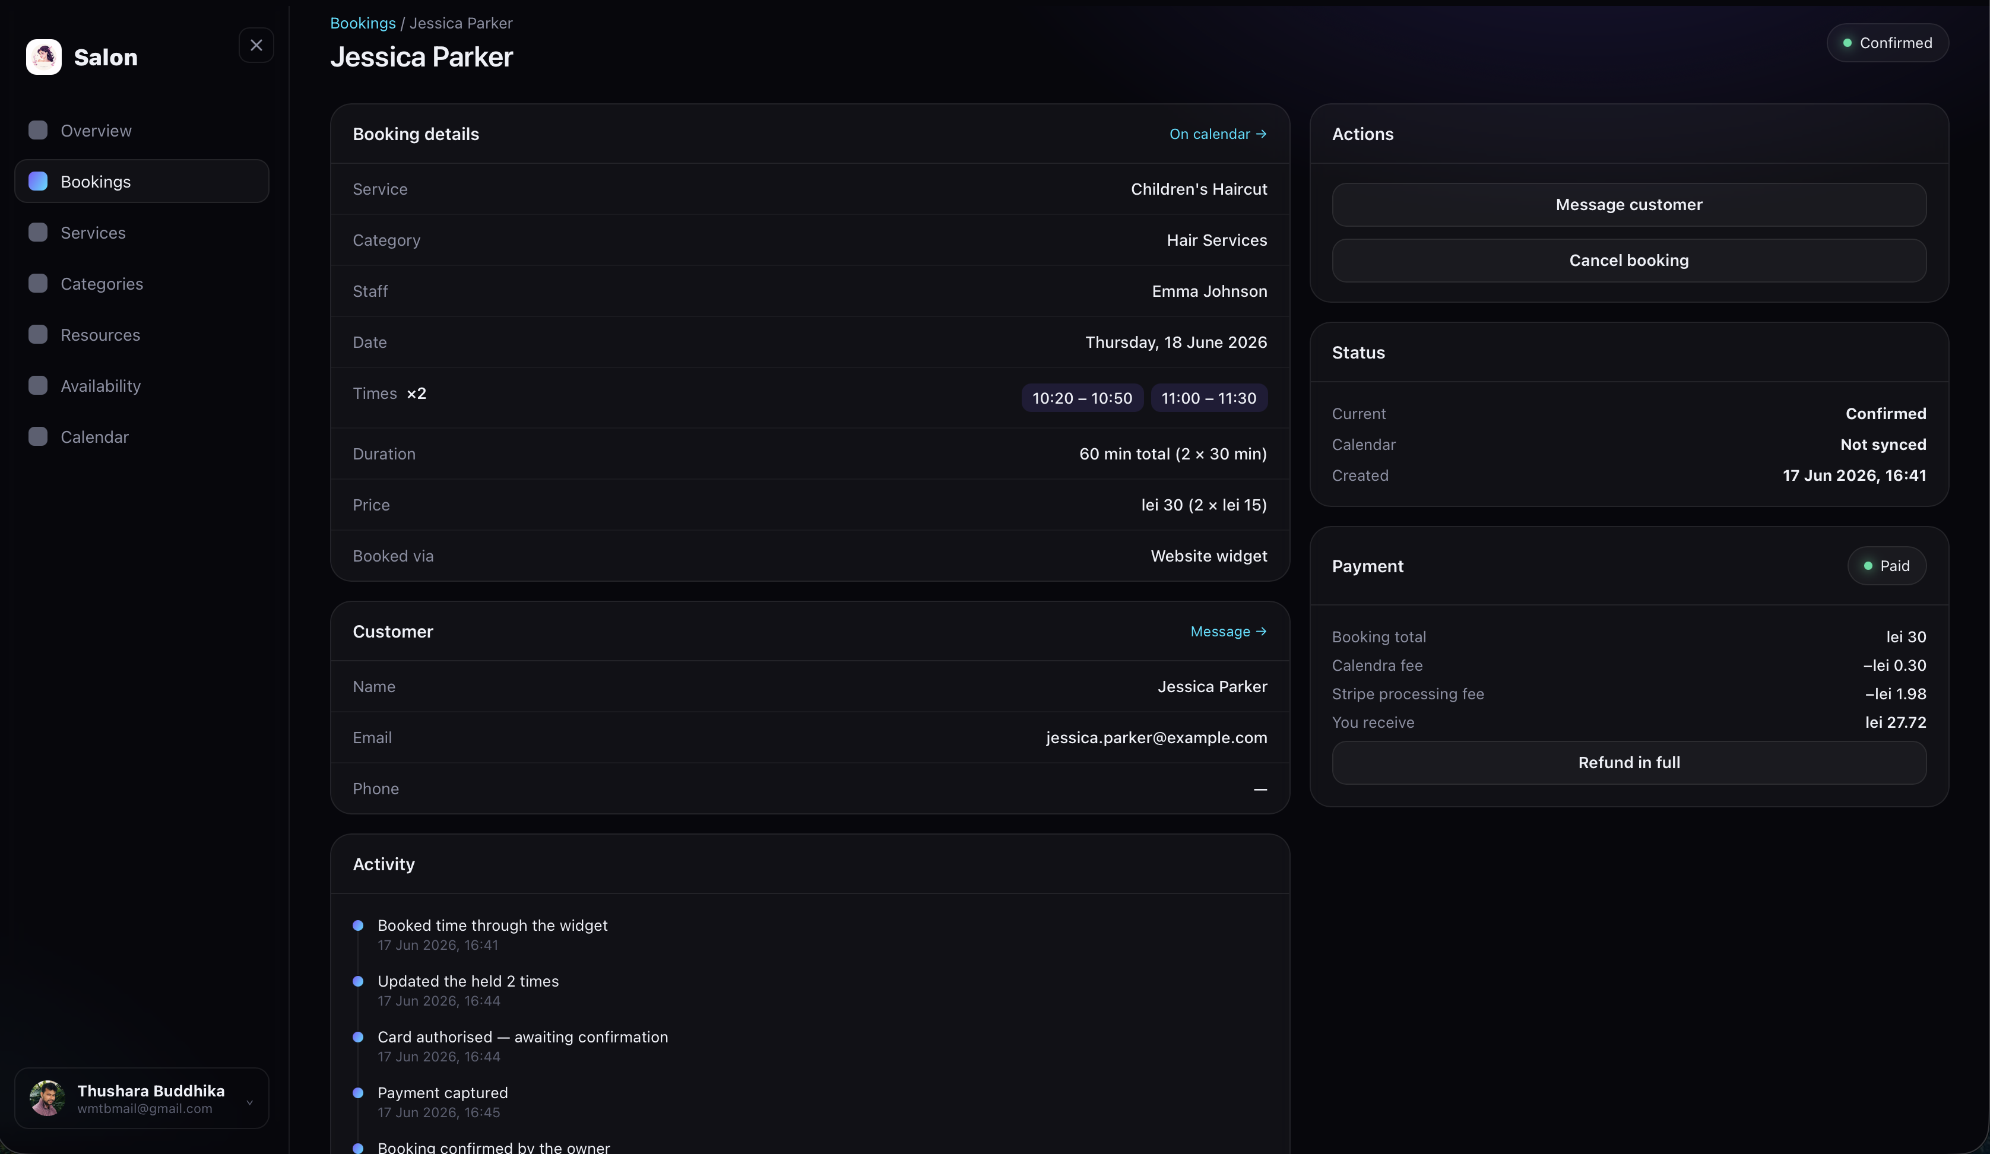Open the Bookings sidebar menu item
Image resolution: width=1990 pixels, height=1154 pixels.
coord(142,182)
